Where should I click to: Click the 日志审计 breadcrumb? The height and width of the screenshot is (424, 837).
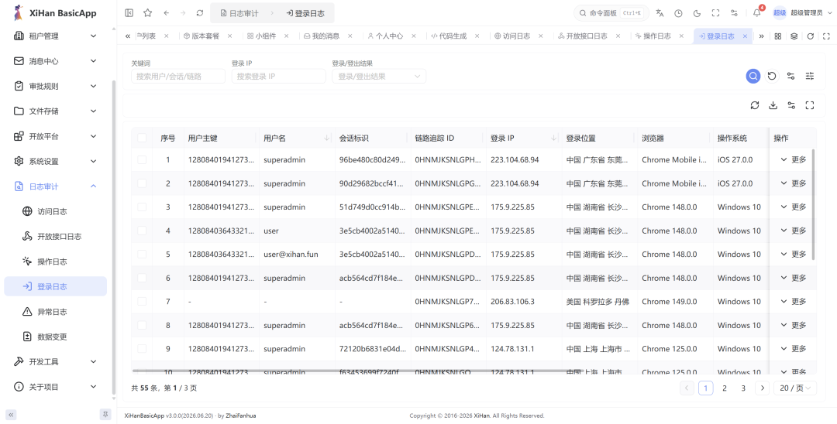[239, 13]
